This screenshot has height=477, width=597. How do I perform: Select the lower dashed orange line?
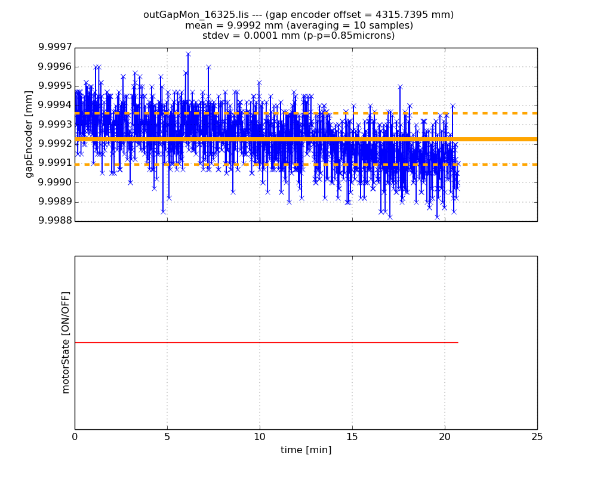496,164
